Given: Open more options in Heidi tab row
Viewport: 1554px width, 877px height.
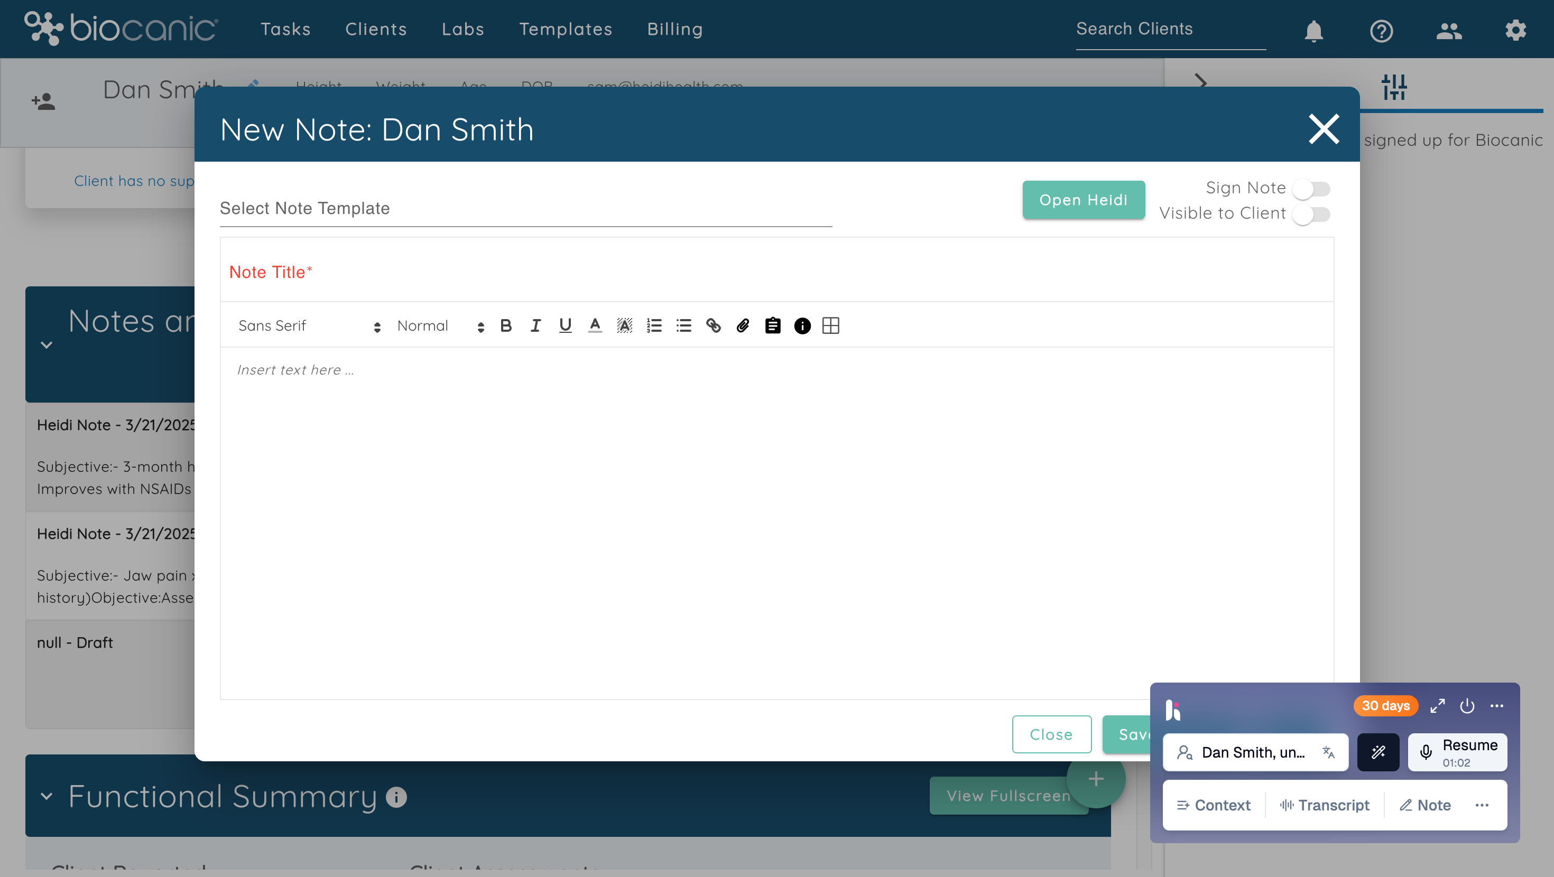Looking at the screenshot, I should coord(1482,805).
